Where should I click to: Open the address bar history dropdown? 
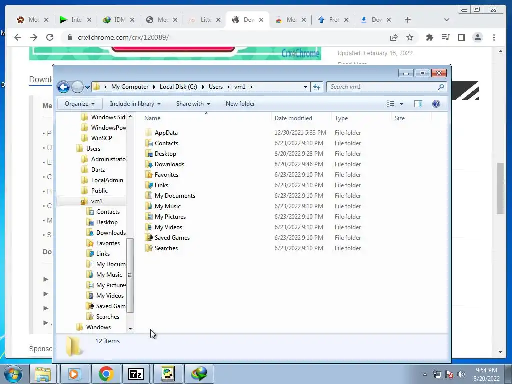305,87
